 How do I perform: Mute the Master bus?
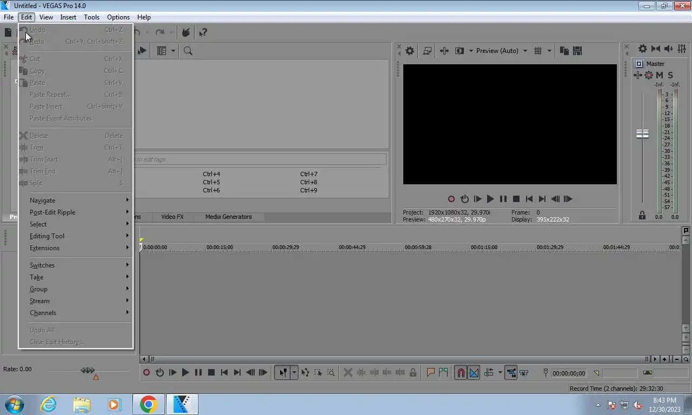click(x=660, y=75)
